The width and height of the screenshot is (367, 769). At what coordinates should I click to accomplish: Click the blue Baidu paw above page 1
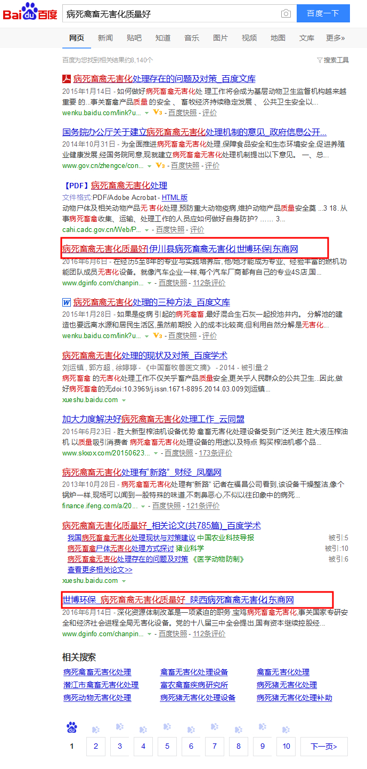[72, 727]
